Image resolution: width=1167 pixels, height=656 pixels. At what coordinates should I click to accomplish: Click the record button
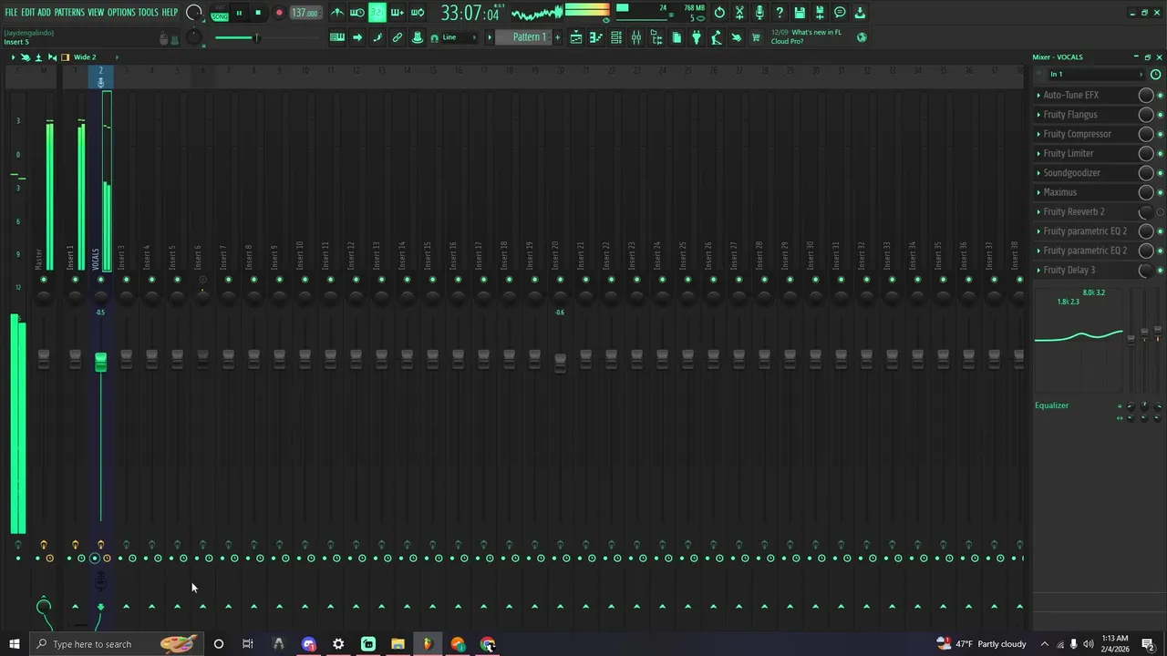pos(279,13)
